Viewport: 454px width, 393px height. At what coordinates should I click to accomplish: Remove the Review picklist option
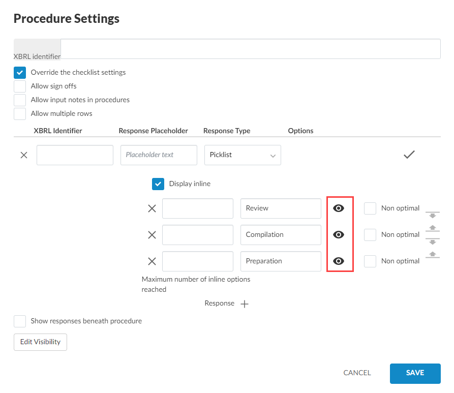click(152, 208)
